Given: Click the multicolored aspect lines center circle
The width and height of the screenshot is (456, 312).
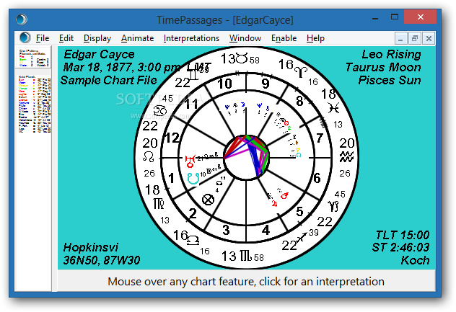Looking at the screenshot, I should 246,156.
